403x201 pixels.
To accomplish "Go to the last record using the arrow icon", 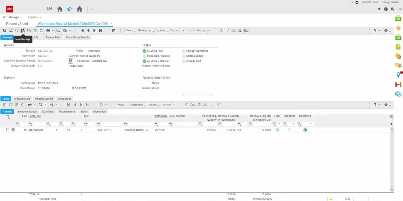I will pos(100,31).
